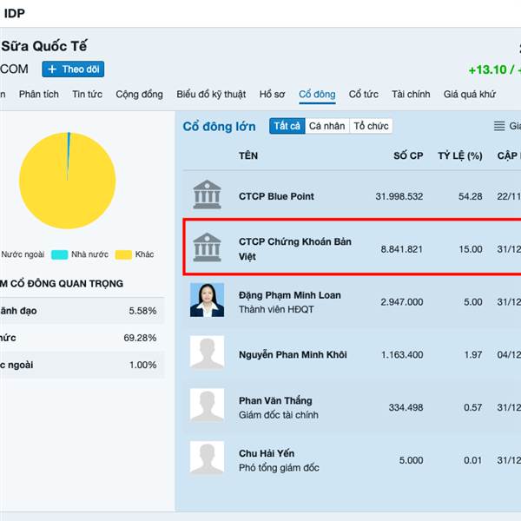Open the Phân tích tab
Image resolution: width=521 pixels, height=521 pixels.
pos(39,94)
